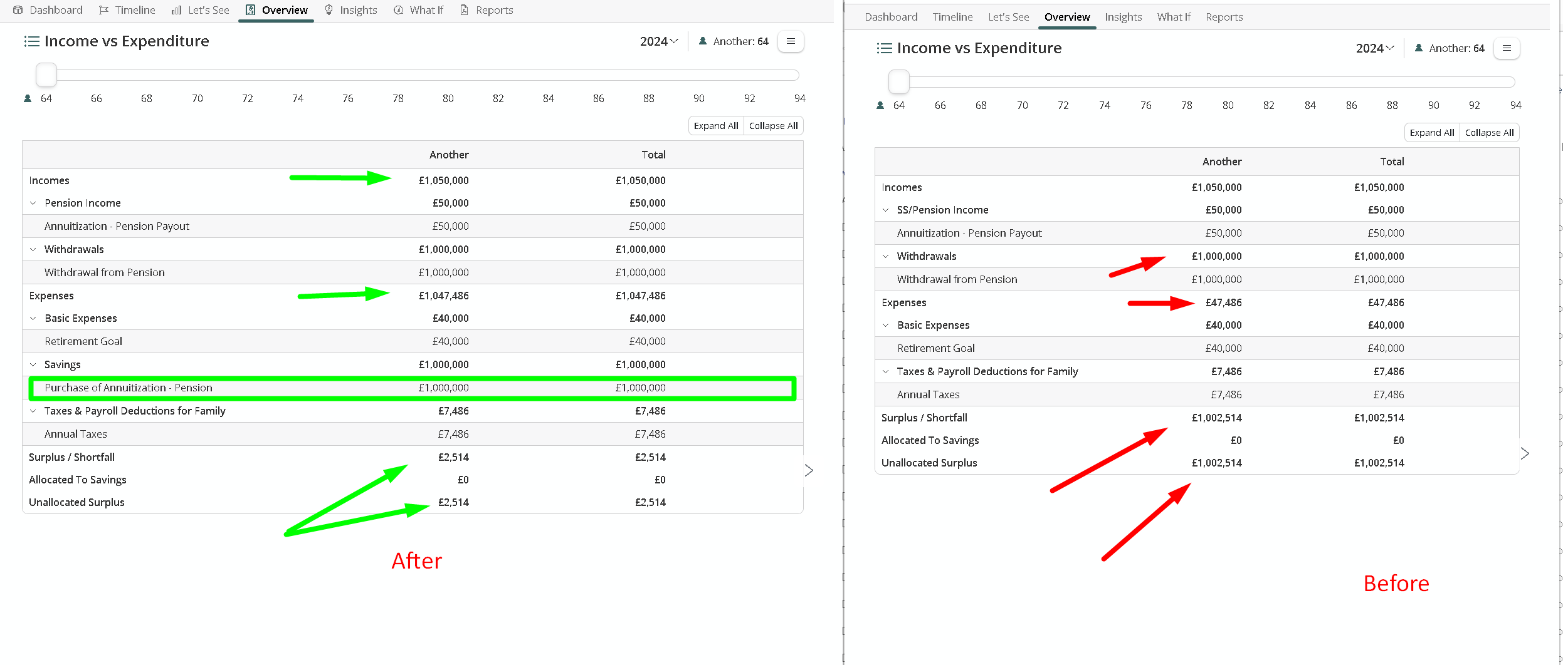Collapse the Pension Income row

(33, 203)
